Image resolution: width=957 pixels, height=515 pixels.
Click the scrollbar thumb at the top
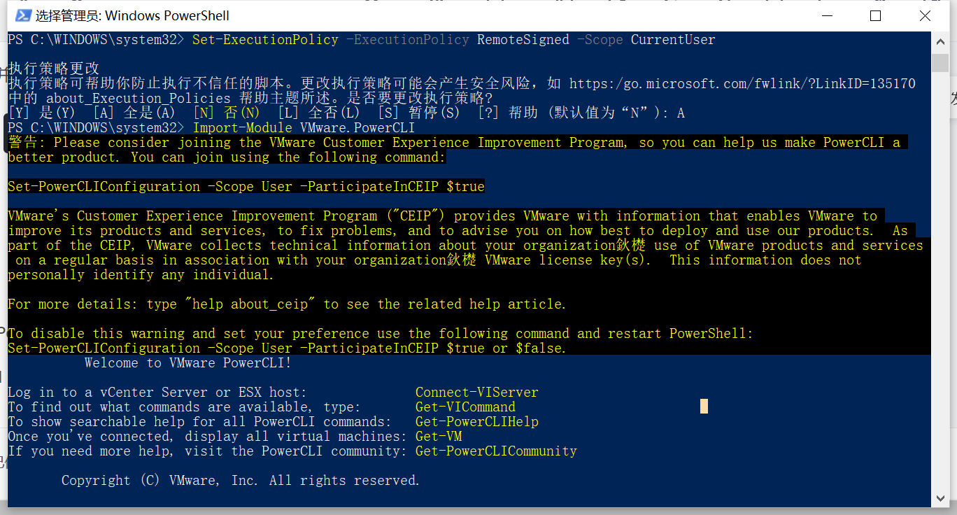(941, 63)
